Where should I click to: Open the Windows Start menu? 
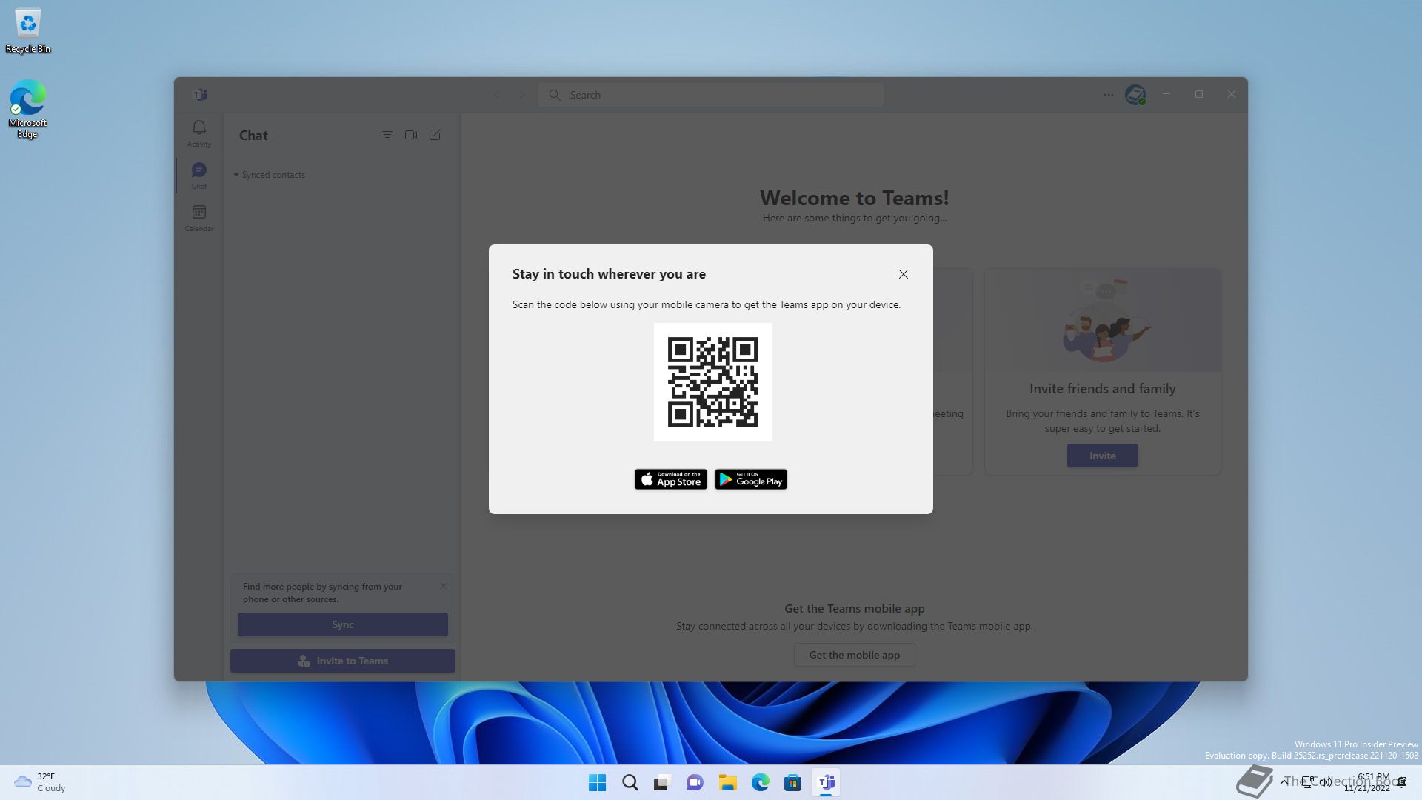[x=597, y=782]
